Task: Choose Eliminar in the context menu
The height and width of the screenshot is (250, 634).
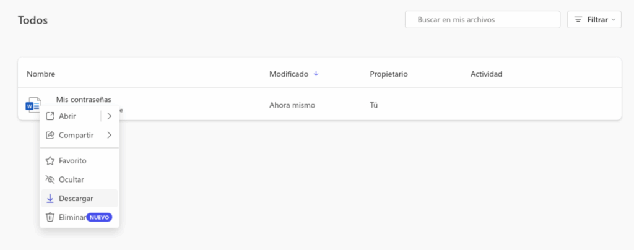Action: (71, 217)
